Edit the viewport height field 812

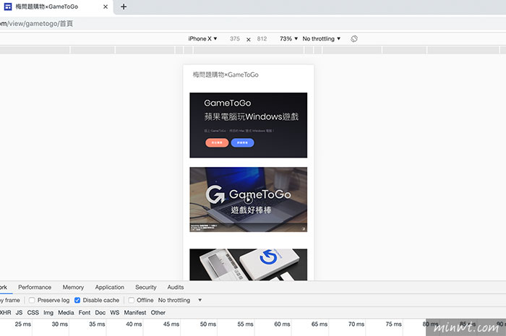[262, 39]
